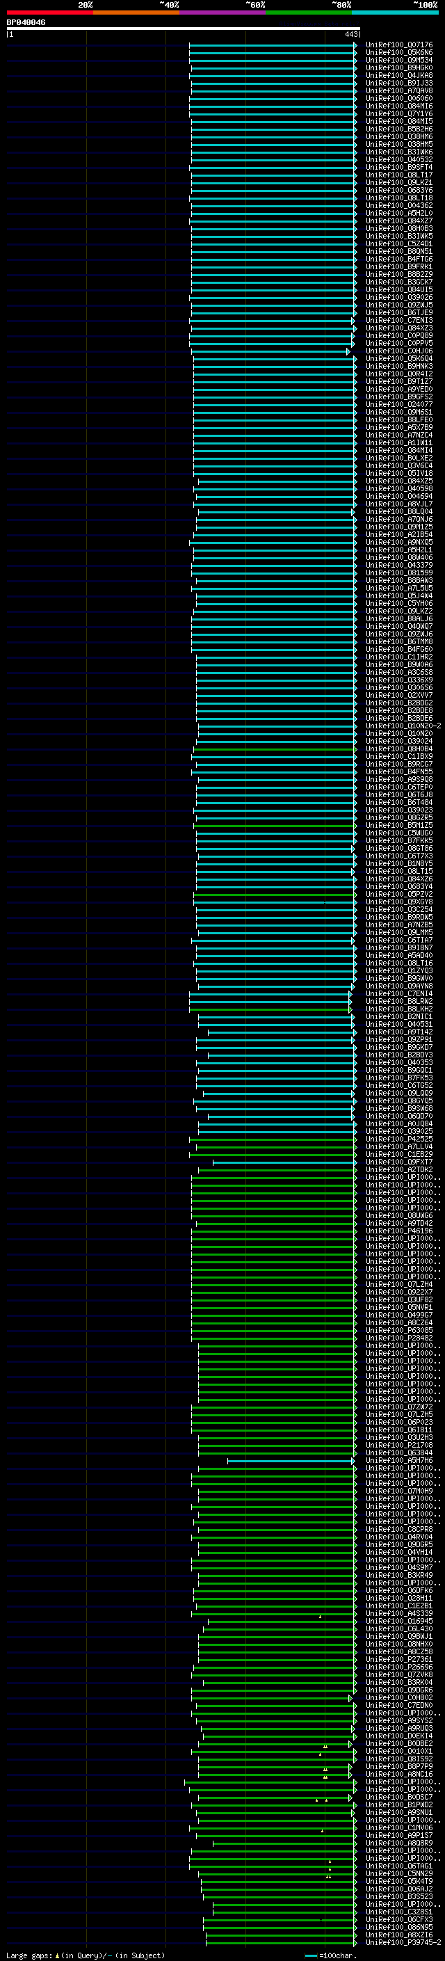Select the UniRef100_Q84M15 label
This screenshot has width=445, height=1961.
(399, 121)
